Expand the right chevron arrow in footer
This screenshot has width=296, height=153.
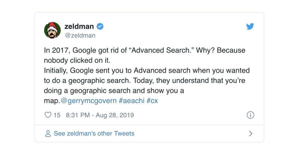pos(251,133)
